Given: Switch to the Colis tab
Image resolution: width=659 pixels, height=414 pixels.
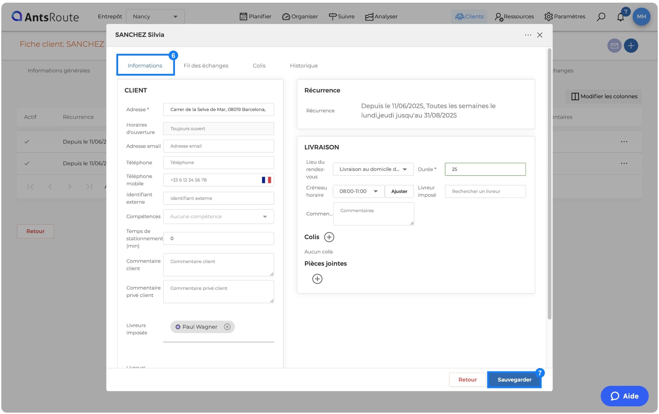Looking at the screenshot, I should 259,66.
